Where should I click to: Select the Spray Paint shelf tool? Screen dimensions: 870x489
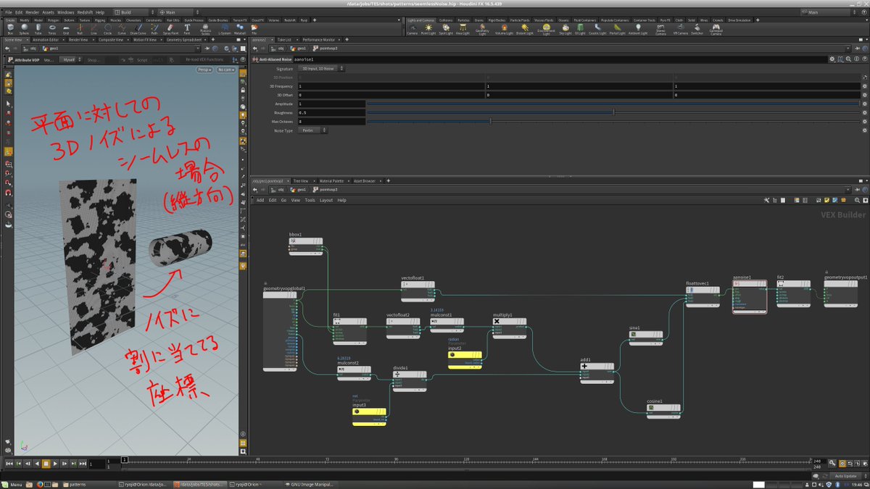tap(171, 29)
